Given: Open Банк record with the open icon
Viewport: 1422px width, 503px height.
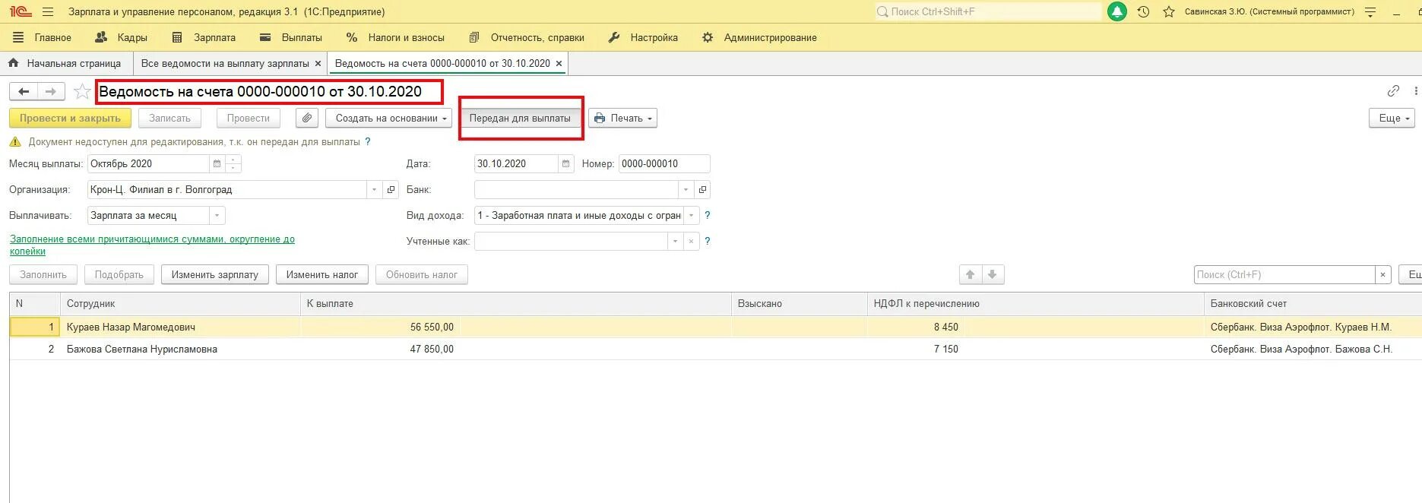Looking at the screenshot, I should click(702, 190).
